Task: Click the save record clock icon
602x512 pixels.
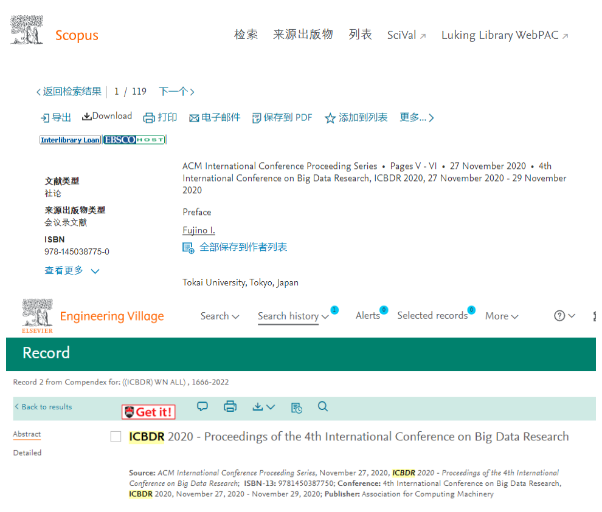Action: point(296,408)
